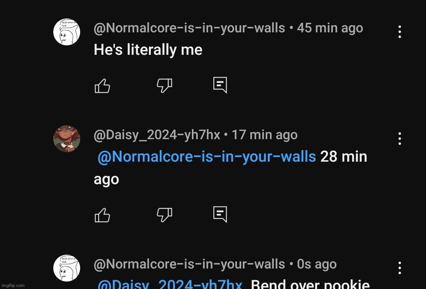Reply to the "He's literally me" comment

[220, 85]
